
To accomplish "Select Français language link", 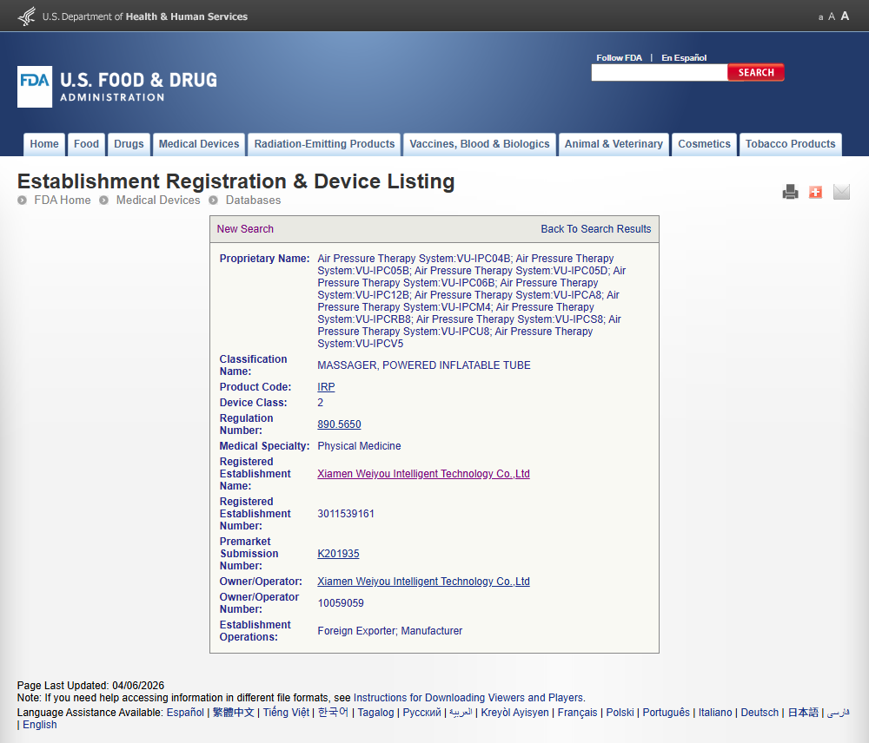I will click(x=578, y=713).
